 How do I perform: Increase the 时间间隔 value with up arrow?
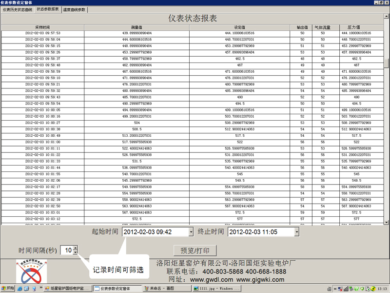click(75, 248)
